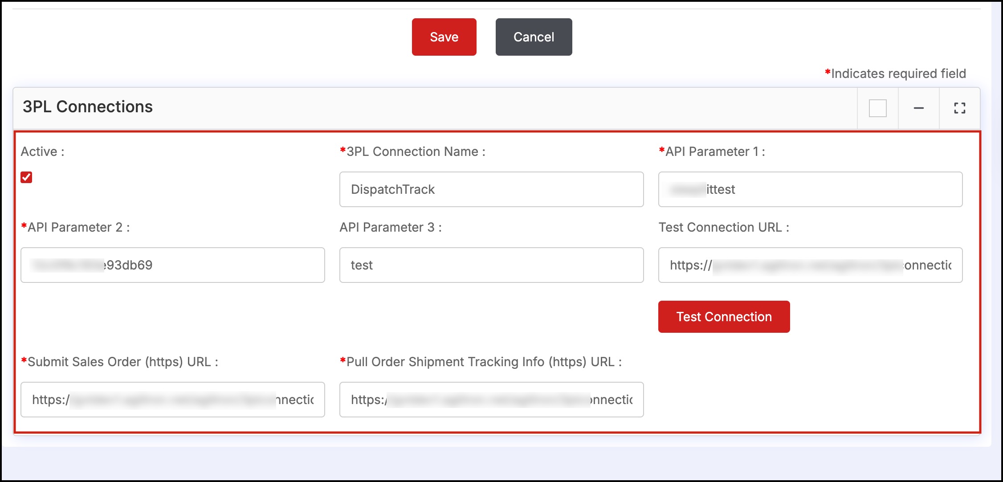This screenshot has width=1003, height=482.
Task: Click the Test Connection URL field
Action: (x=810, y=265)
